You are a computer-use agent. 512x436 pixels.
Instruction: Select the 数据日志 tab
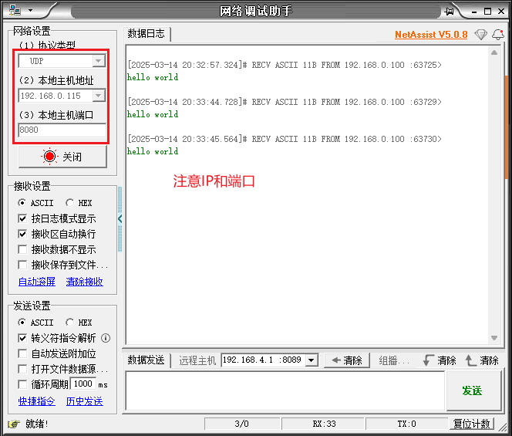146,33
